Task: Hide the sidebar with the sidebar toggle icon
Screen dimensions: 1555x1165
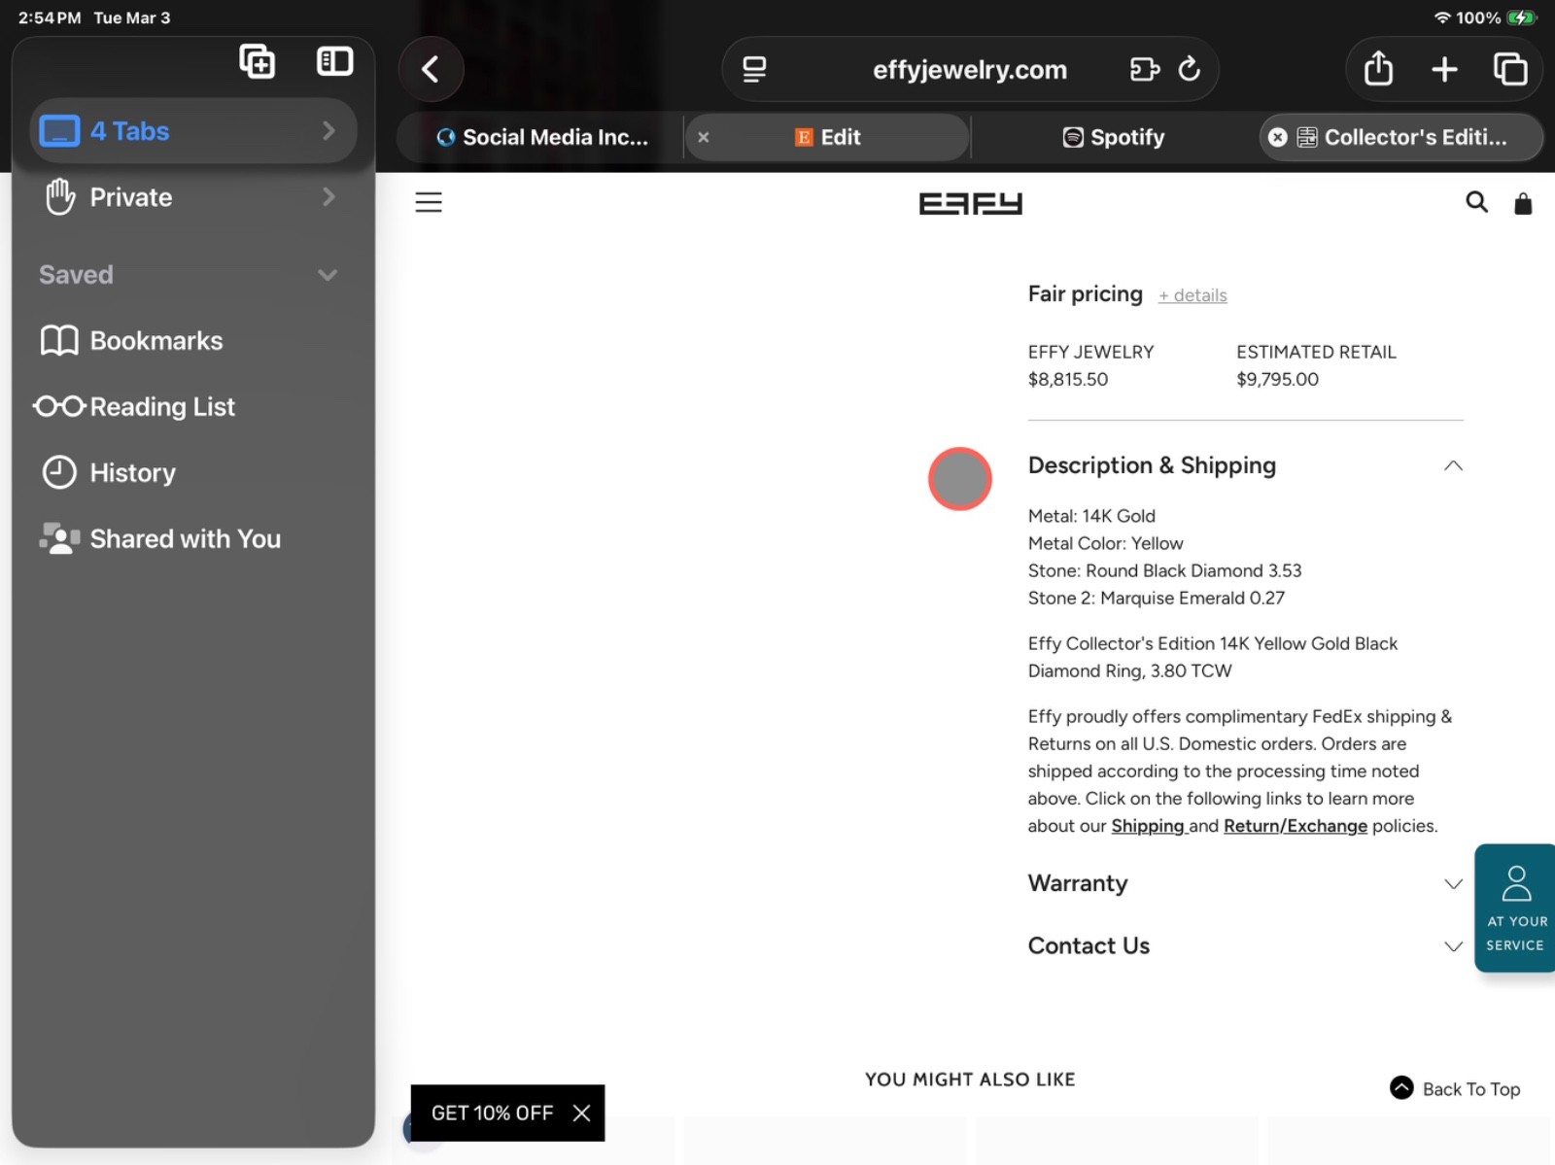Action: [334, 62]
